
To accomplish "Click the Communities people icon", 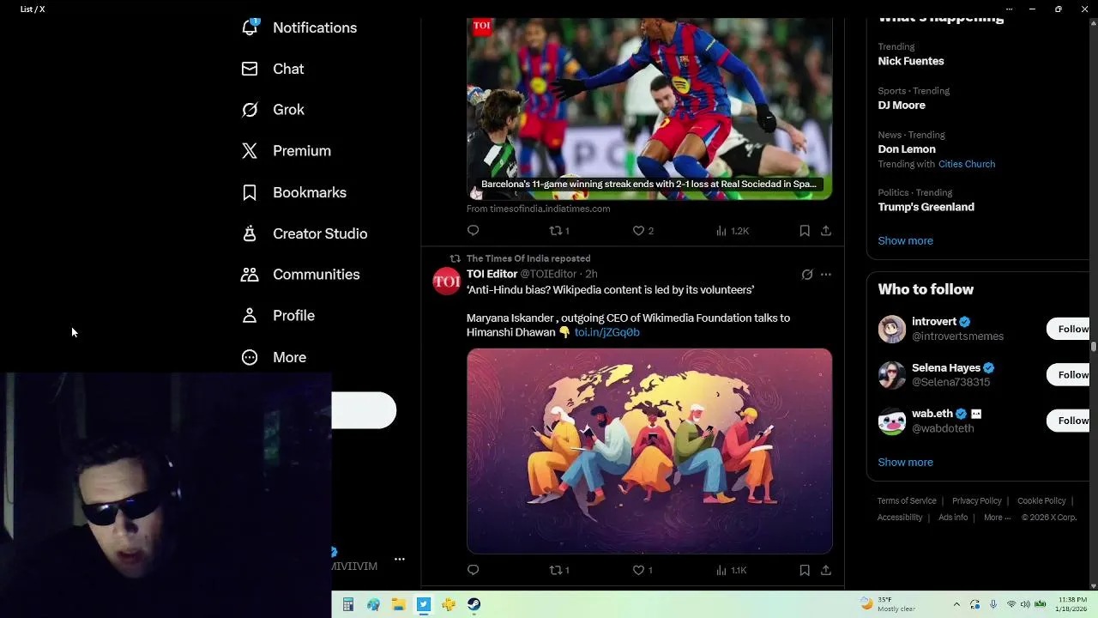I will [x=250, y=275].
